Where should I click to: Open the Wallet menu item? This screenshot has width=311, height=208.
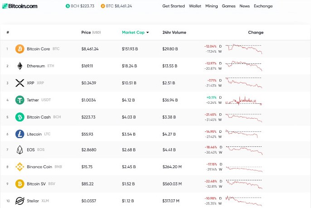tap(195, 6)
